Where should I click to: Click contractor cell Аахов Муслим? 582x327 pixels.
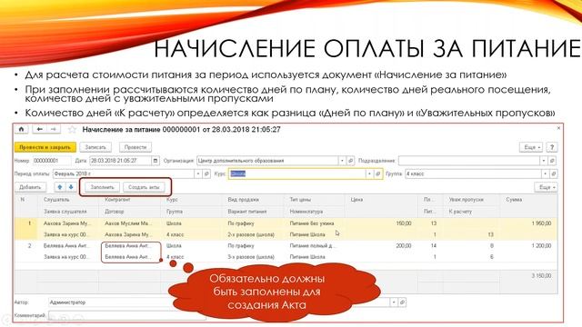[x=128, y=223]
